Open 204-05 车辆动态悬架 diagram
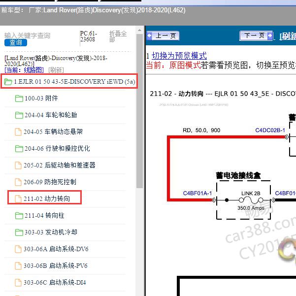This screenshot has width=296, height=296. click(x=53, y=132)
